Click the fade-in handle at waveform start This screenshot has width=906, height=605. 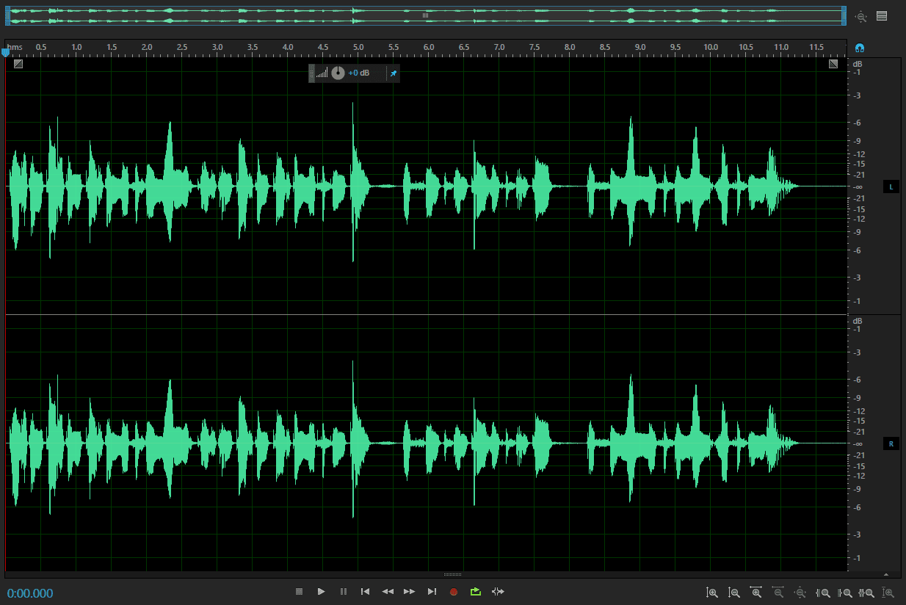18,64
